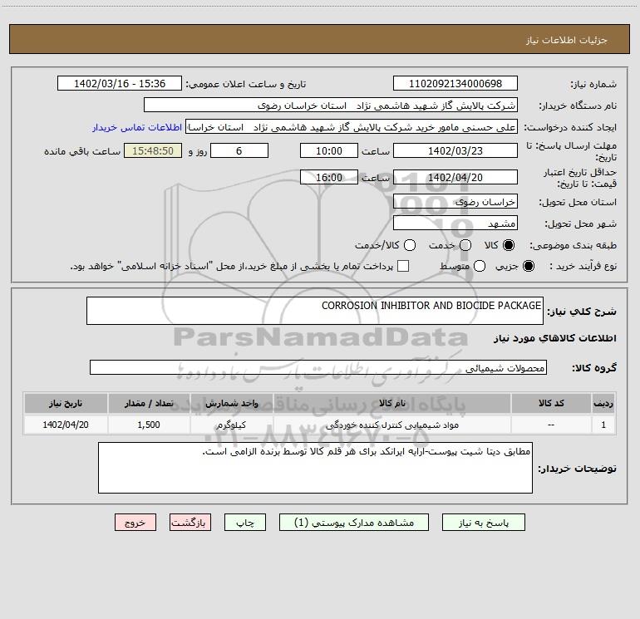Click days remaining field showing 6

239,150
